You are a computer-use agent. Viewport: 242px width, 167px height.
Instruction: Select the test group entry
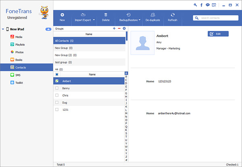tap(89, 62)
